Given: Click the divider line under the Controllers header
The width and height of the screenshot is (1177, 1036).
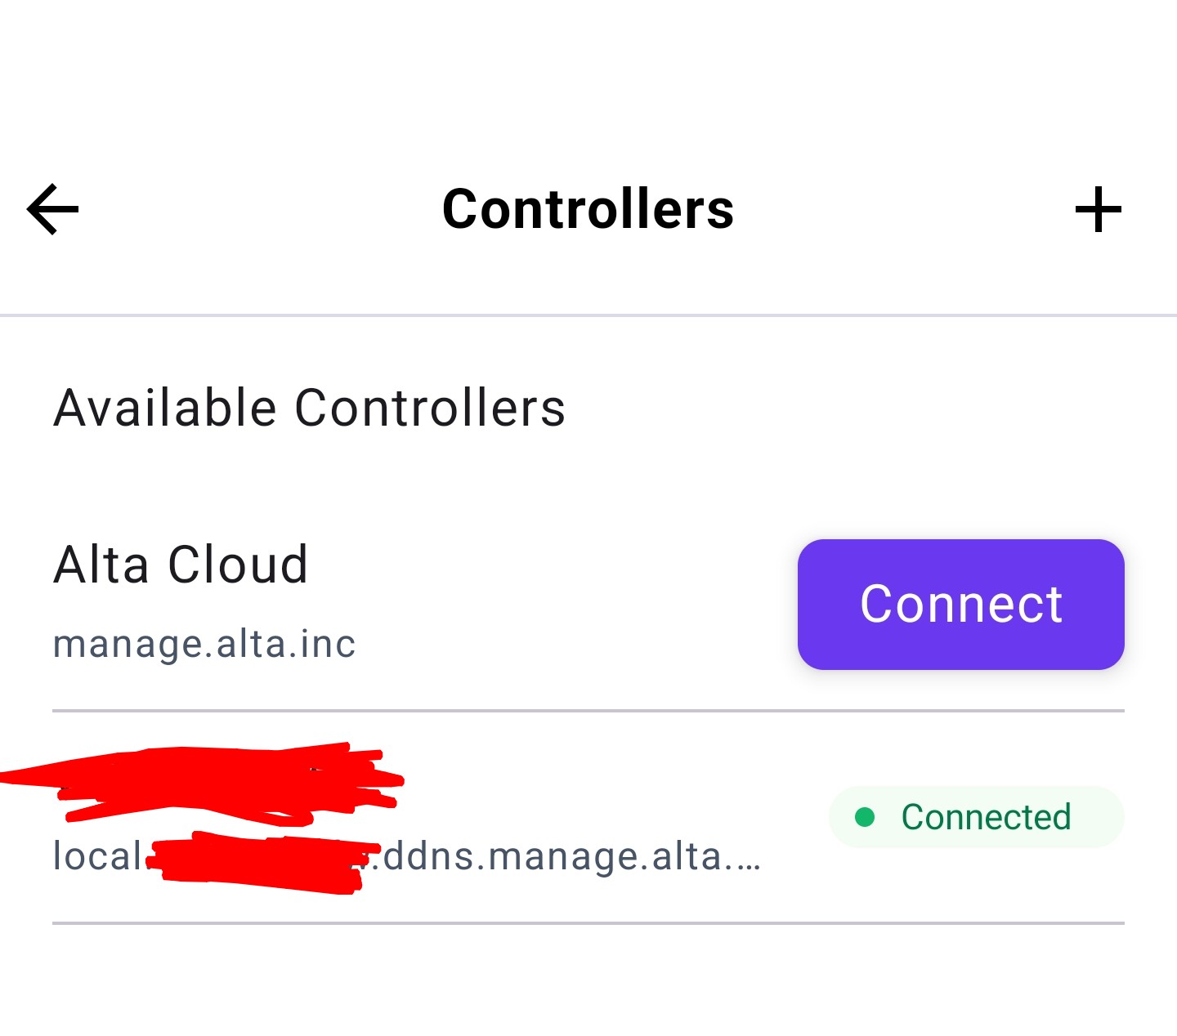Looking at the screenshot, I should 588,315.
